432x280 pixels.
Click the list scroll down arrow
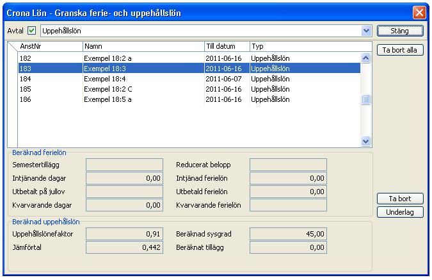365,142
